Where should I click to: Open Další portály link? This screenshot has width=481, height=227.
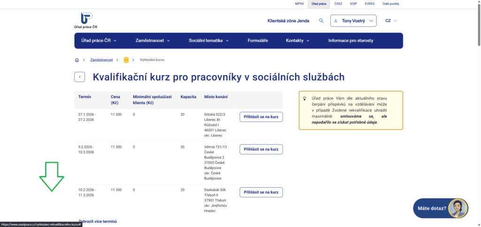[x=390, y=4]
